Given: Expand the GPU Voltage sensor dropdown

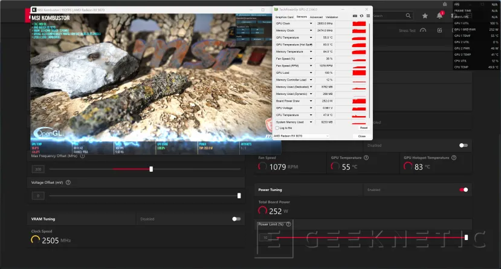Looking at the screenshot, I should click(311, 108).
